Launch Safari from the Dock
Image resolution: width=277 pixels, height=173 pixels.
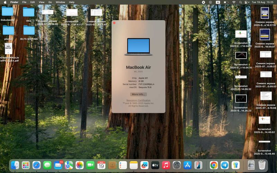tap(37, 165)
